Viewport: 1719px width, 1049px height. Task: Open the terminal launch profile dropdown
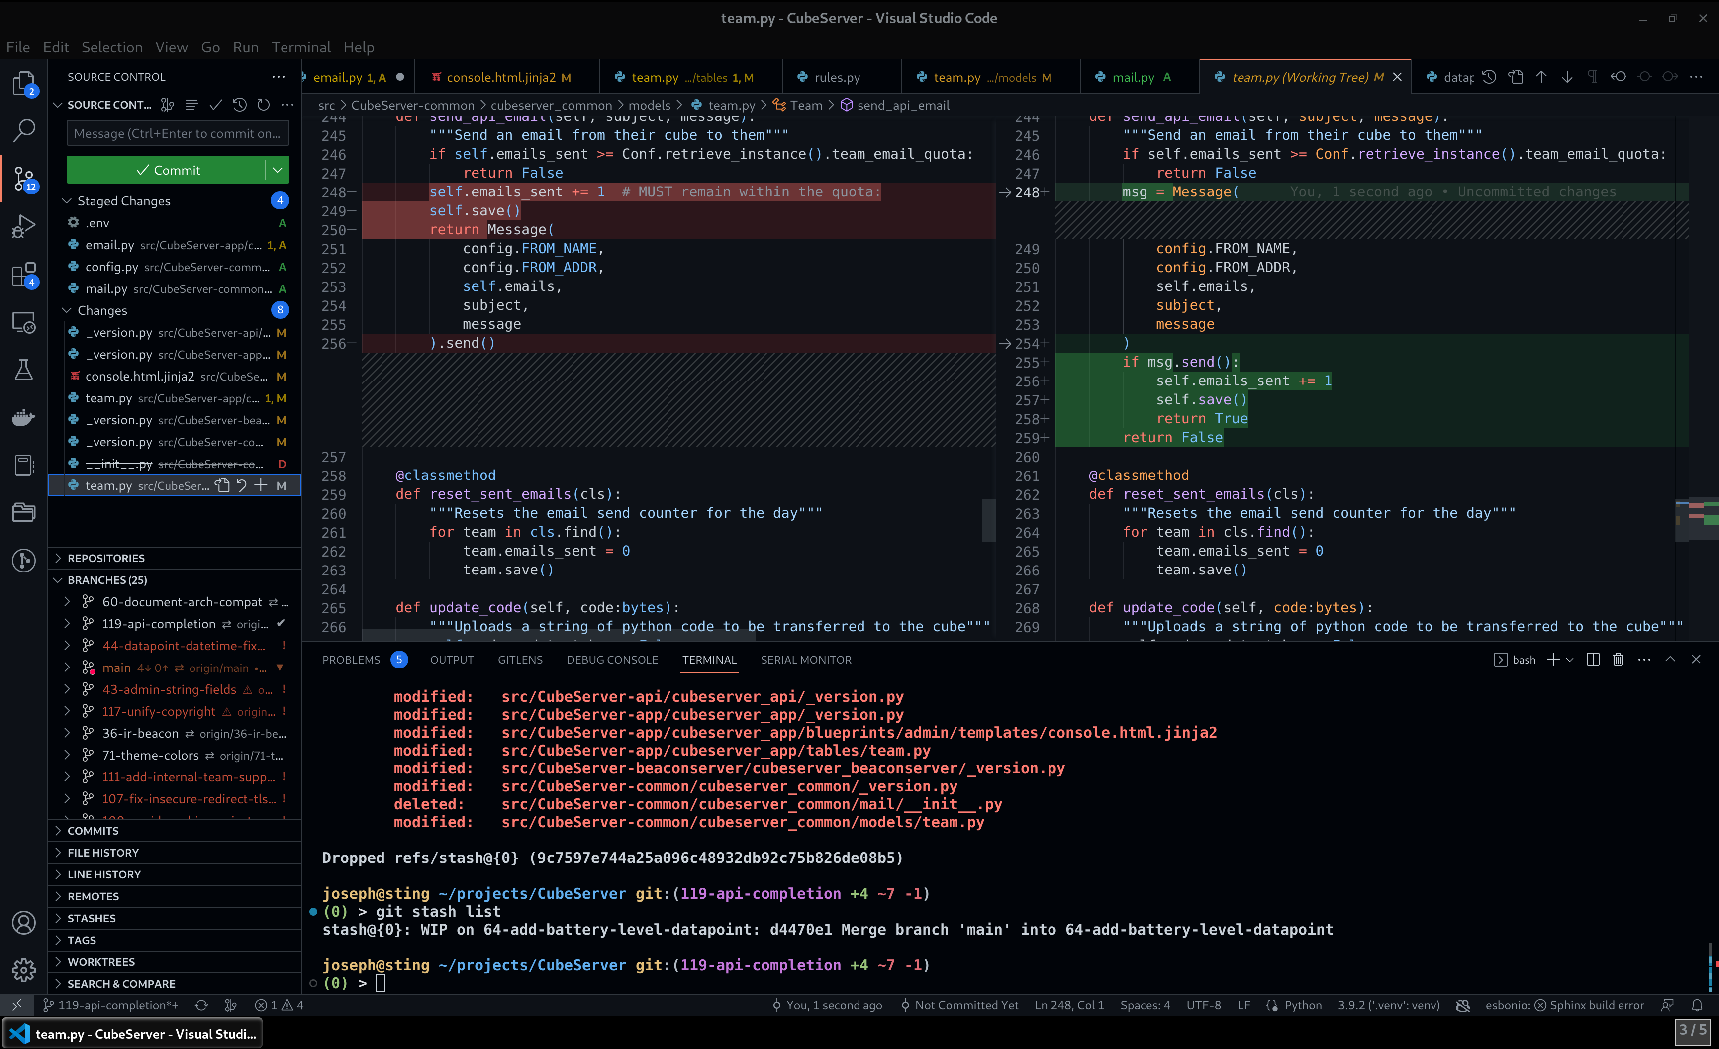tap(1570, 659)
